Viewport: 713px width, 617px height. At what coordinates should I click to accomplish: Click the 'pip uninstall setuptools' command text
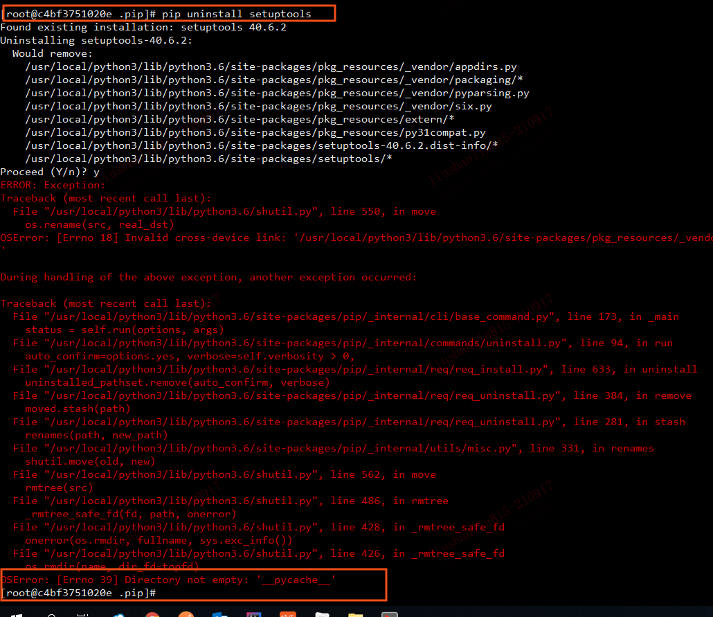[237, 14]
